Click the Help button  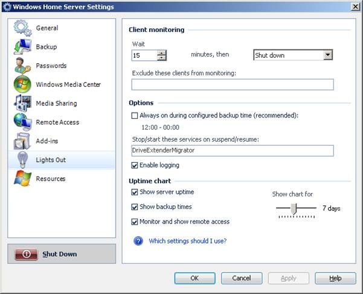coord(335,278)
